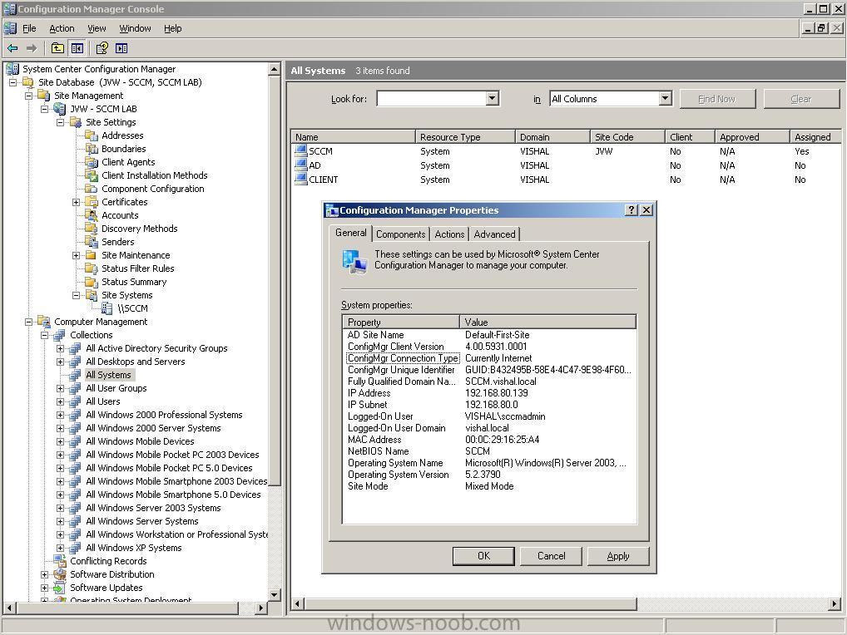Toggle the Show/Hide Action Pane icon
The height and width of the screenshot is (635, 847).
[121, 48]
